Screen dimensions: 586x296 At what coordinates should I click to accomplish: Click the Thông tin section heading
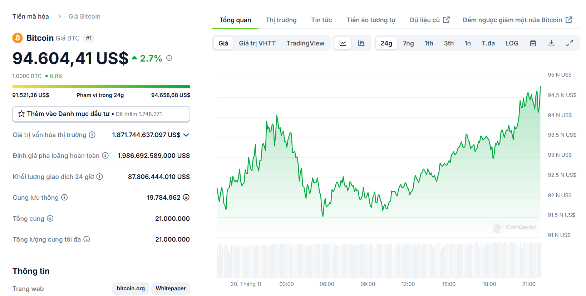click(31, 271)
